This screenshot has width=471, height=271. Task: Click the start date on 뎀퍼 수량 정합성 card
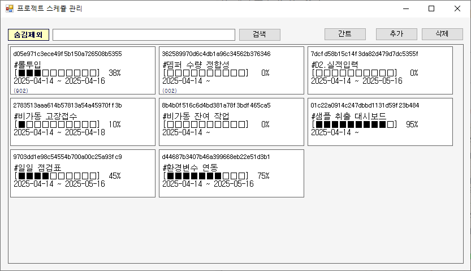tap(182, 81)
